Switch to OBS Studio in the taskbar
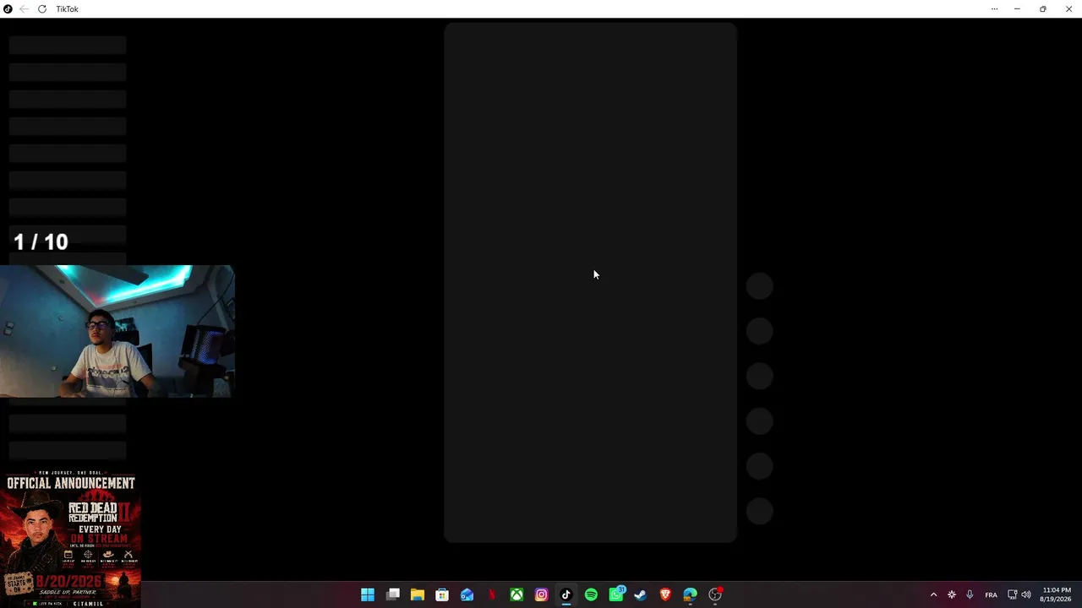Screen dimensions: 1082x608 715,594
